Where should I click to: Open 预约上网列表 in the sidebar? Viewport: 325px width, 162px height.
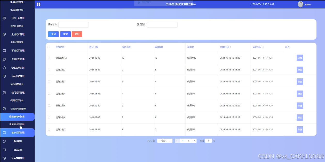point(17,26)
